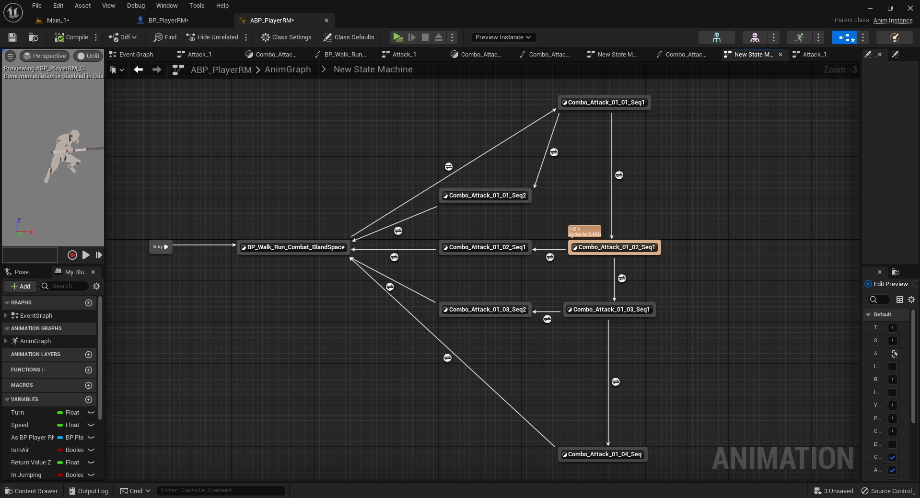Open the Skeleton editor mode

(x=716, y=37)
